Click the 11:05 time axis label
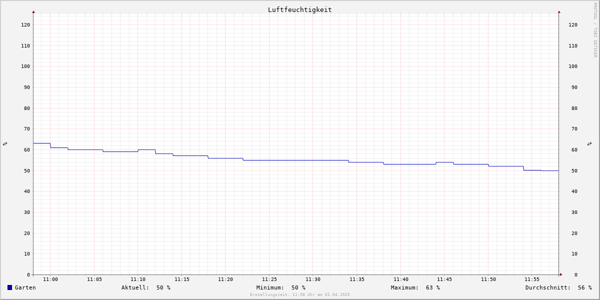Viewport: 600px width, 300px height. pyautogui.click(x=94, y=279)
